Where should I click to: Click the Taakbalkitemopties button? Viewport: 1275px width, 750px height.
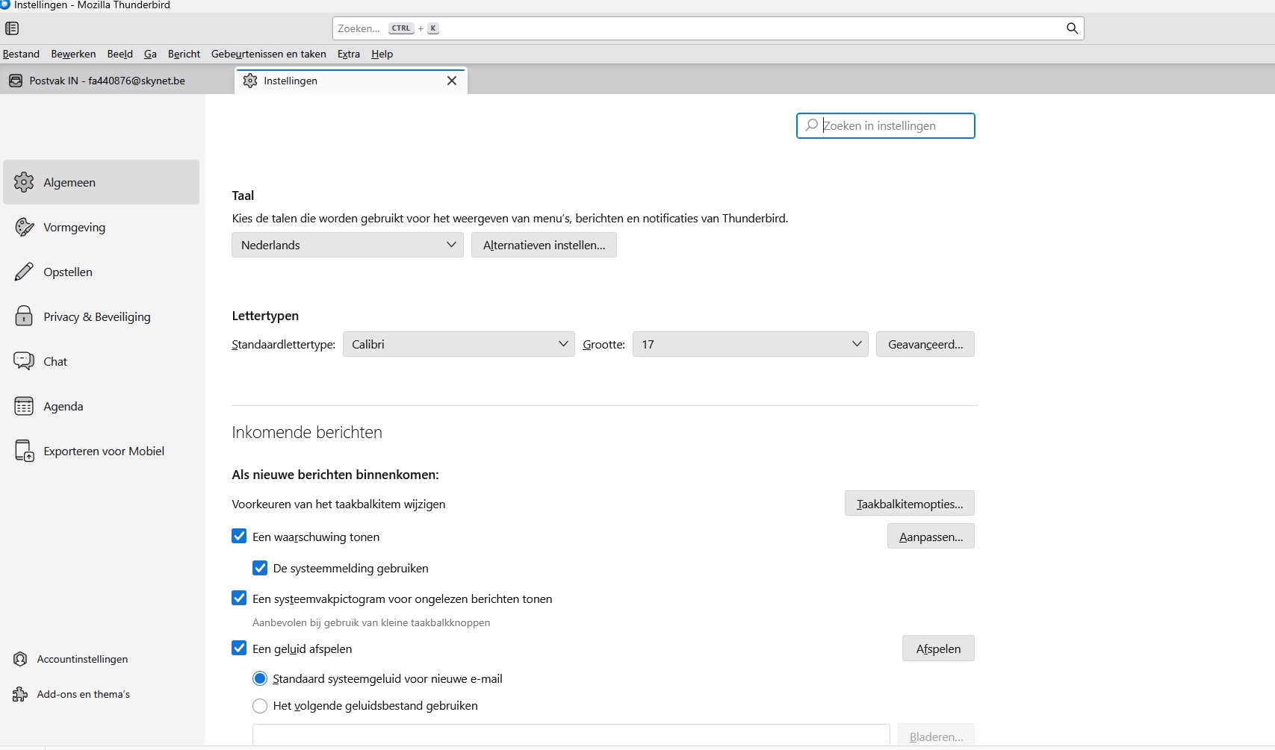tap(909, 504)
